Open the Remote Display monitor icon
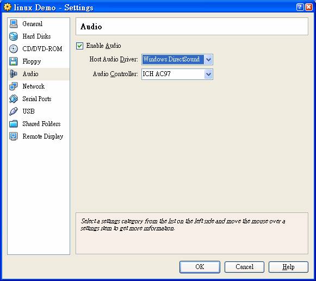Viewport: 316px width, 281px height. pos(14,136)
